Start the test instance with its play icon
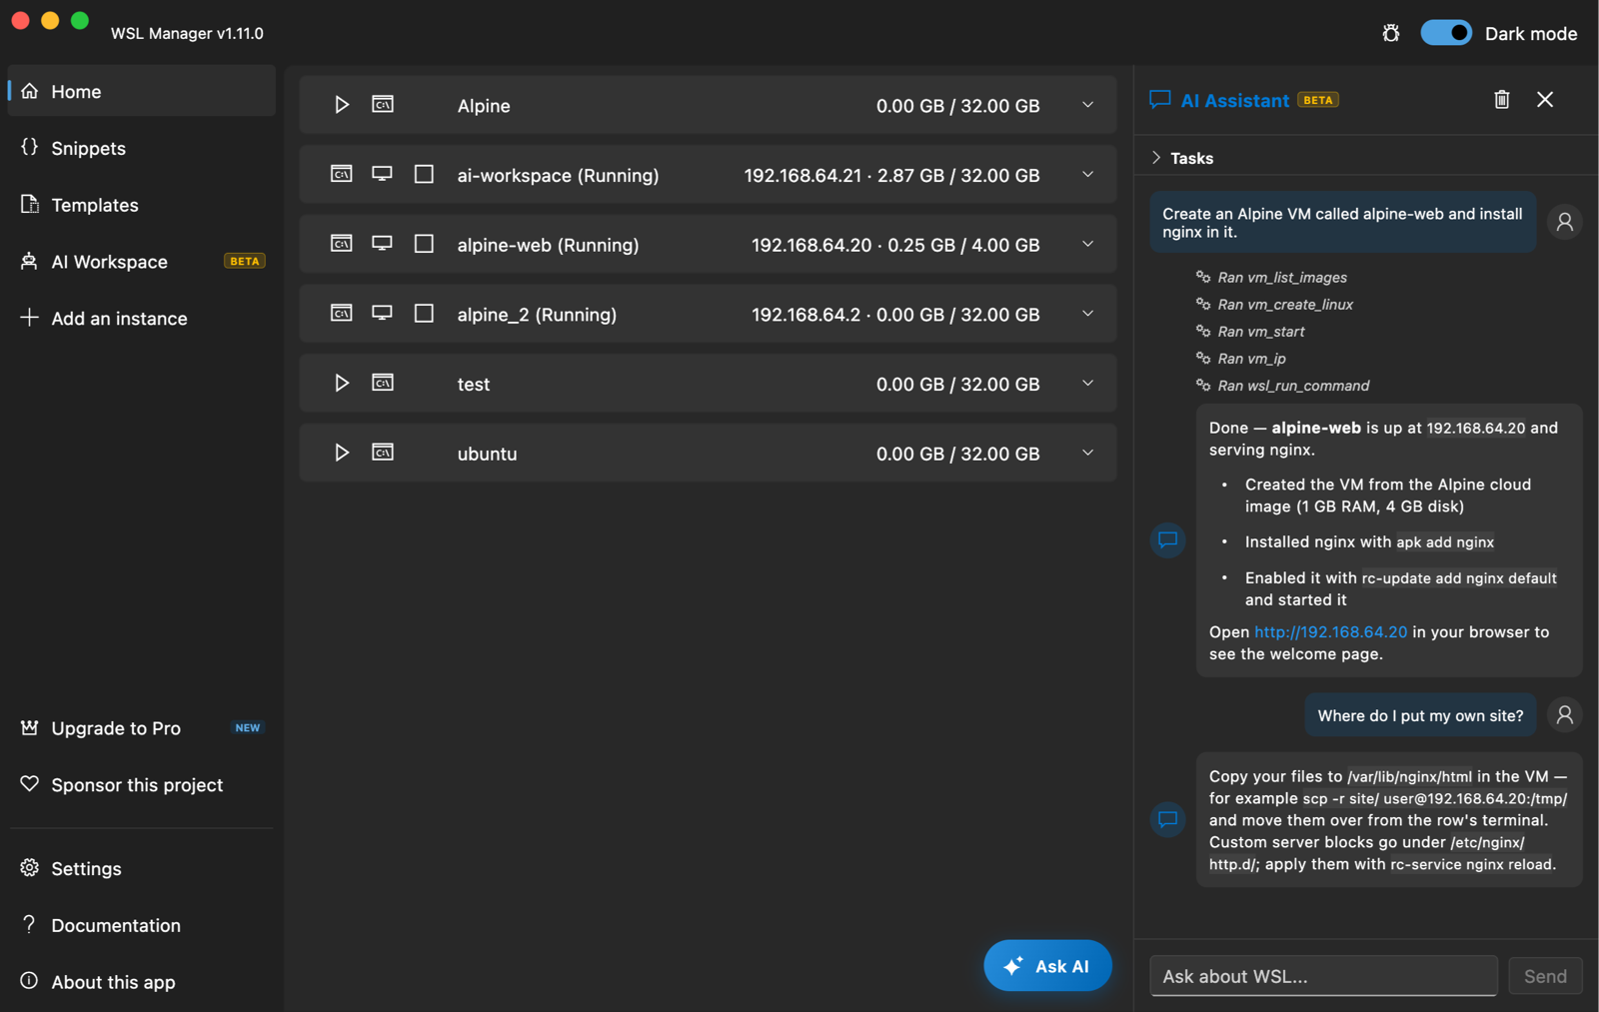The width and height of the screenshot is (1599, 1012). [342, 384]
